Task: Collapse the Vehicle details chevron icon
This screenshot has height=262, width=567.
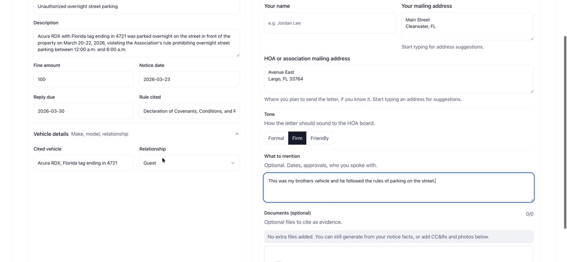Action: coord(237,134)
